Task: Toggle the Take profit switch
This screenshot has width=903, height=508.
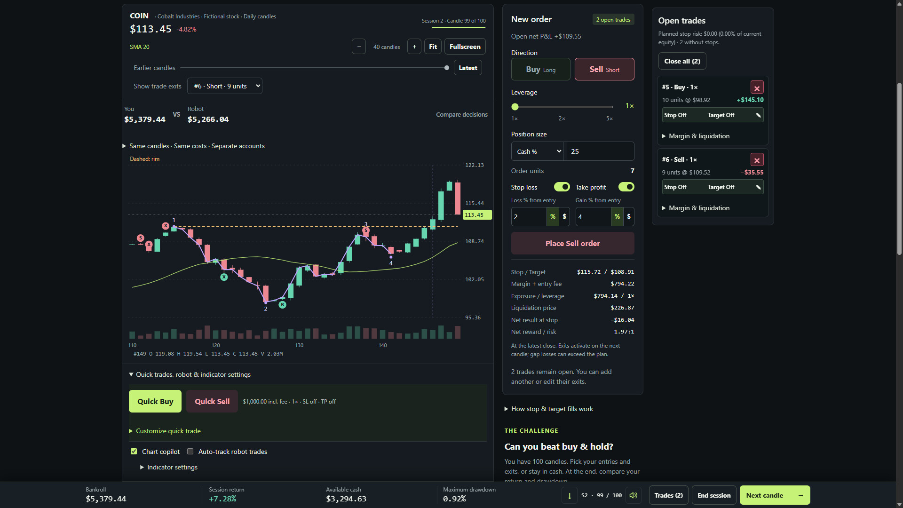Action: (626, 187)
